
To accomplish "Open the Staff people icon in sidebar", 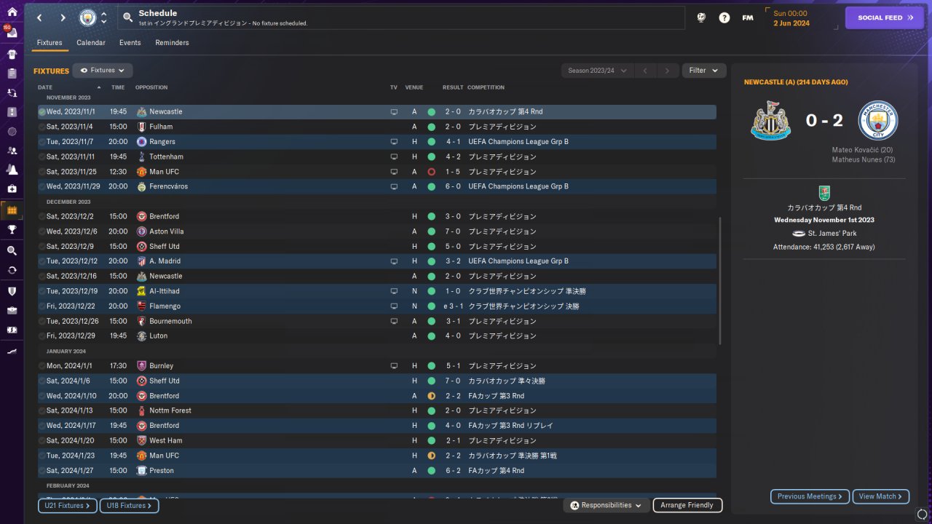I will [12, 151].
